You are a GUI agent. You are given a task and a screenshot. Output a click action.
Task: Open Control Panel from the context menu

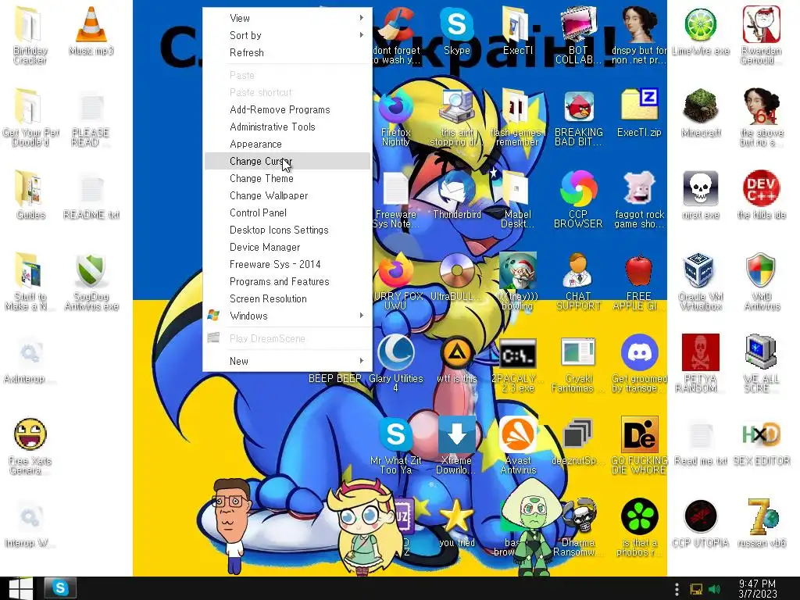(x=287, y=212)
